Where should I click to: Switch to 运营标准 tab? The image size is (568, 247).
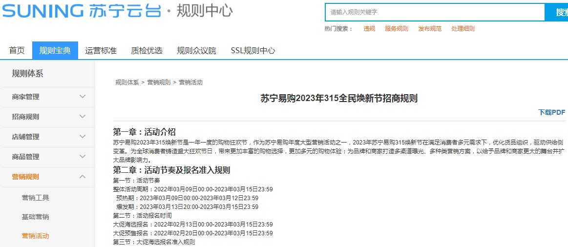[101, 50]
